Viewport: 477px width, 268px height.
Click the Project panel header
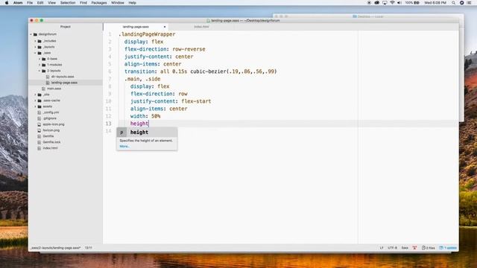[x=66, y=27]
